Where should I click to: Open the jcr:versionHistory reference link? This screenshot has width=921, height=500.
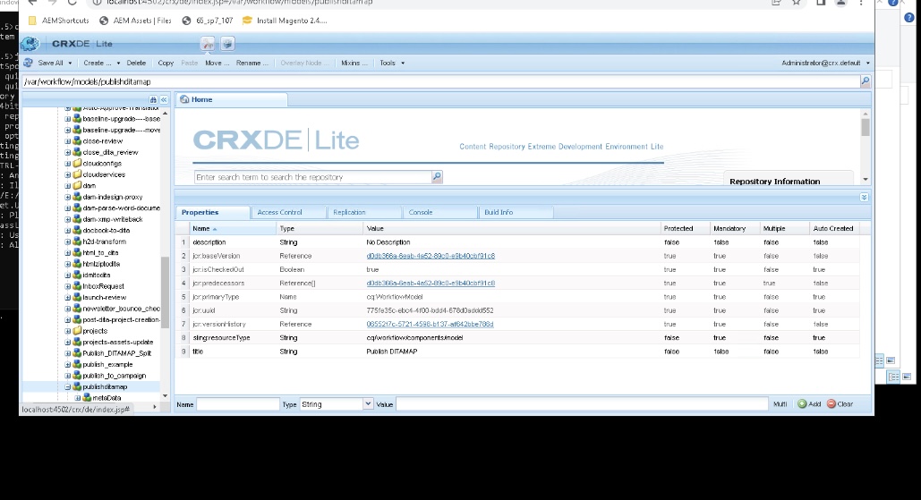(430, 324)
